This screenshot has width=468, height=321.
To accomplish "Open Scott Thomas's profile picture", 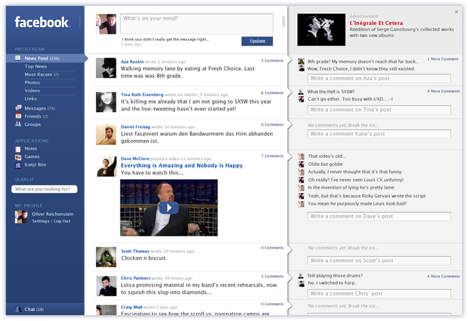I will tap(106, 257).
